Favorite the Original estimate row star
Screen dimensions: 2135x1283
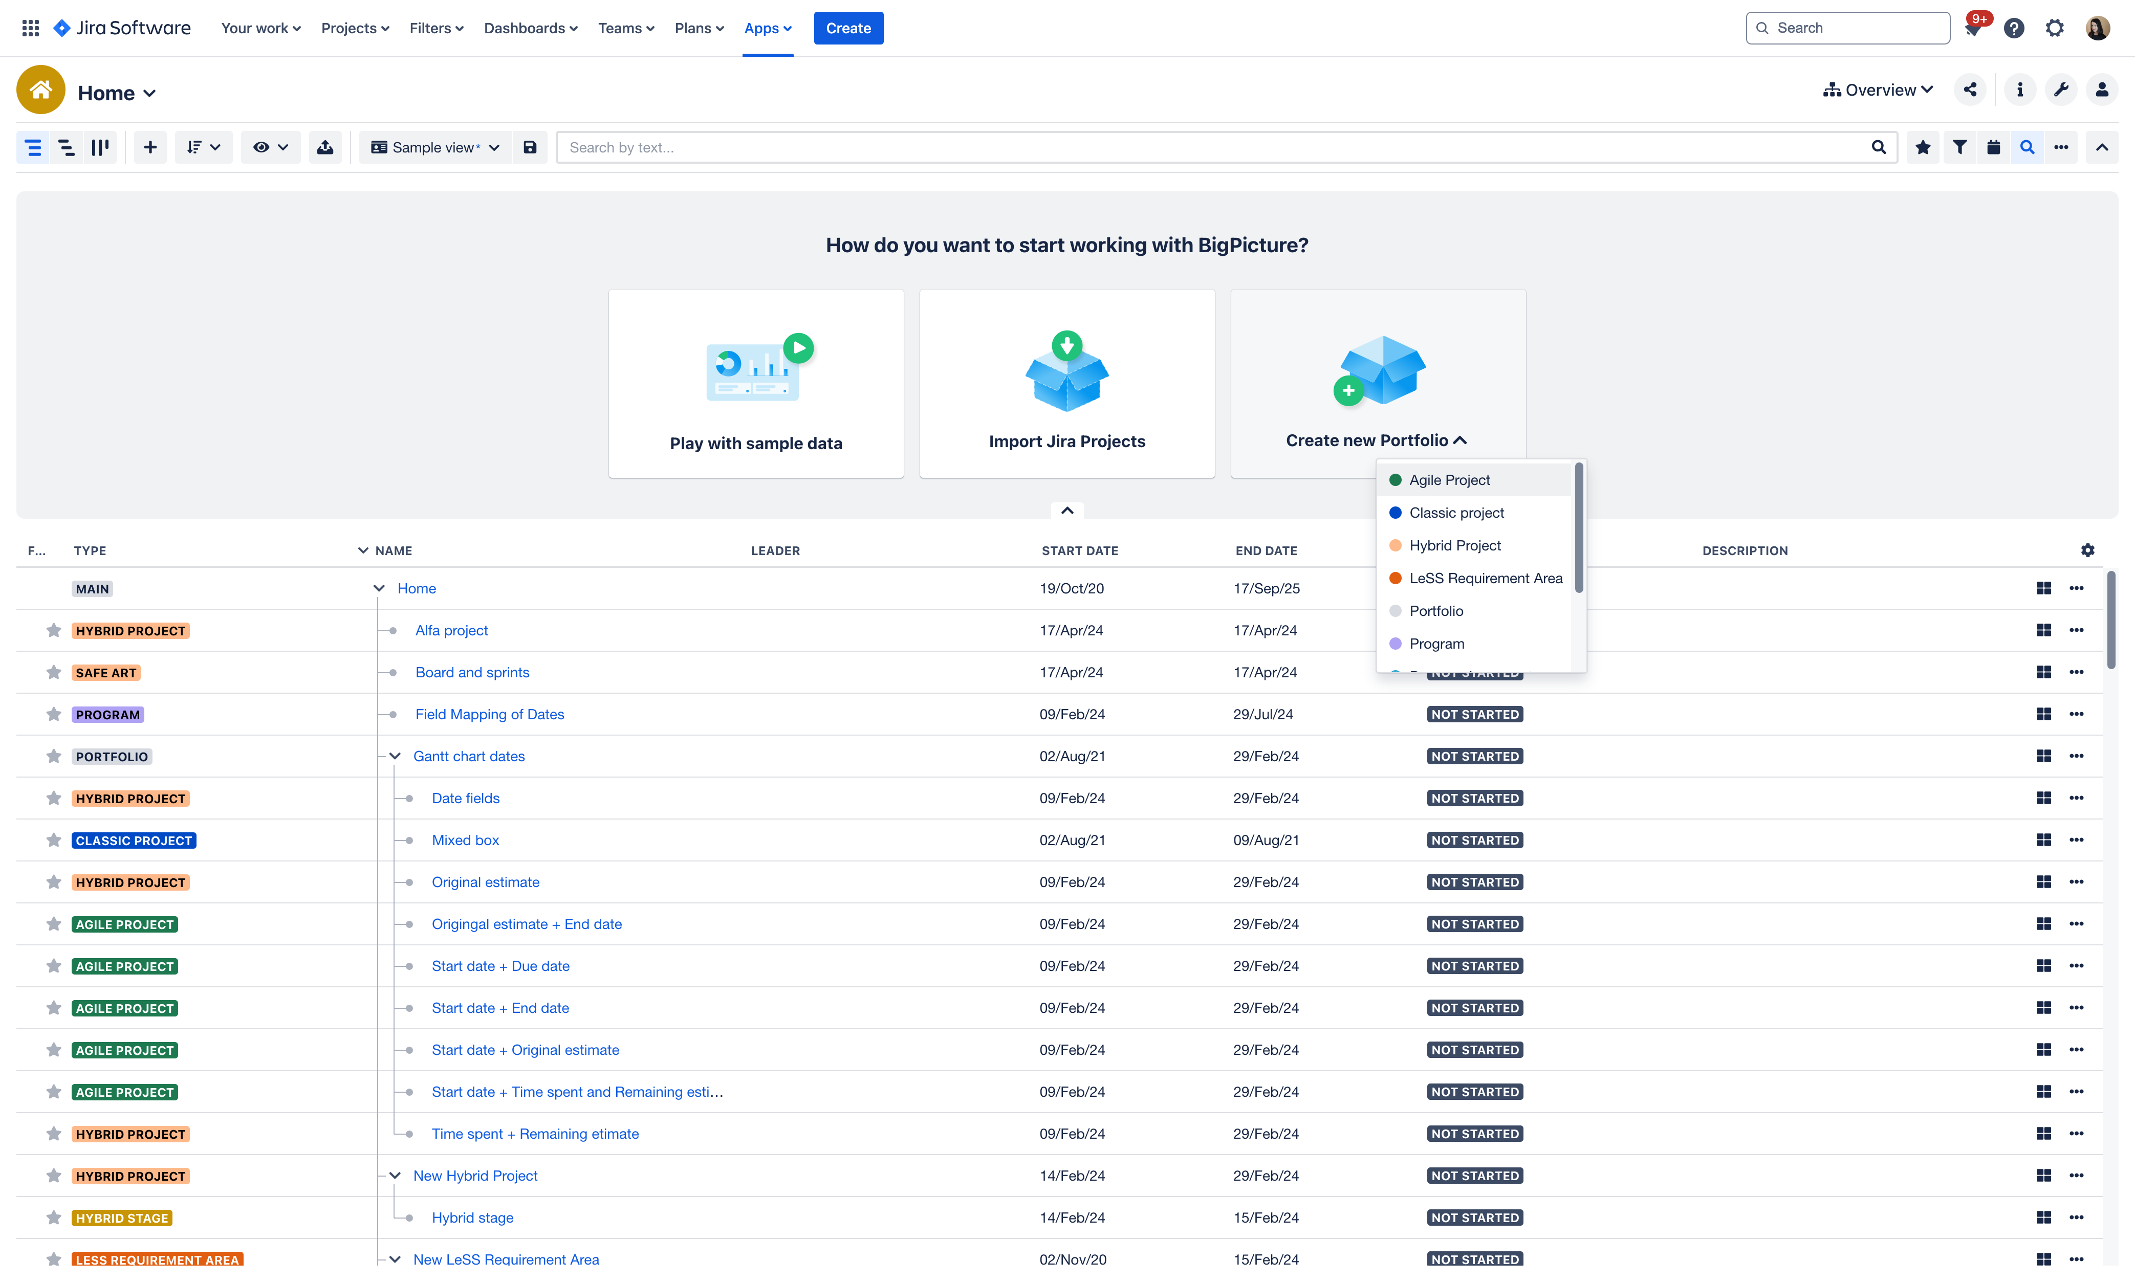[x=54, y=882]
